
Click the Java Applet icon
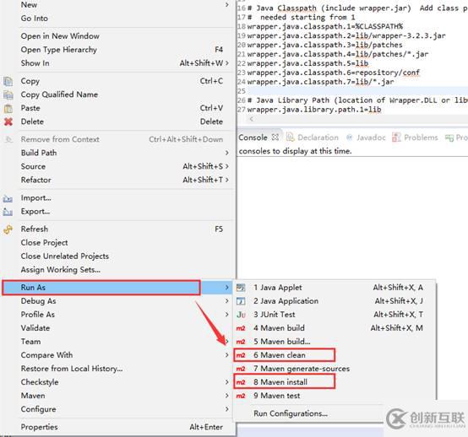coord(241,288)
